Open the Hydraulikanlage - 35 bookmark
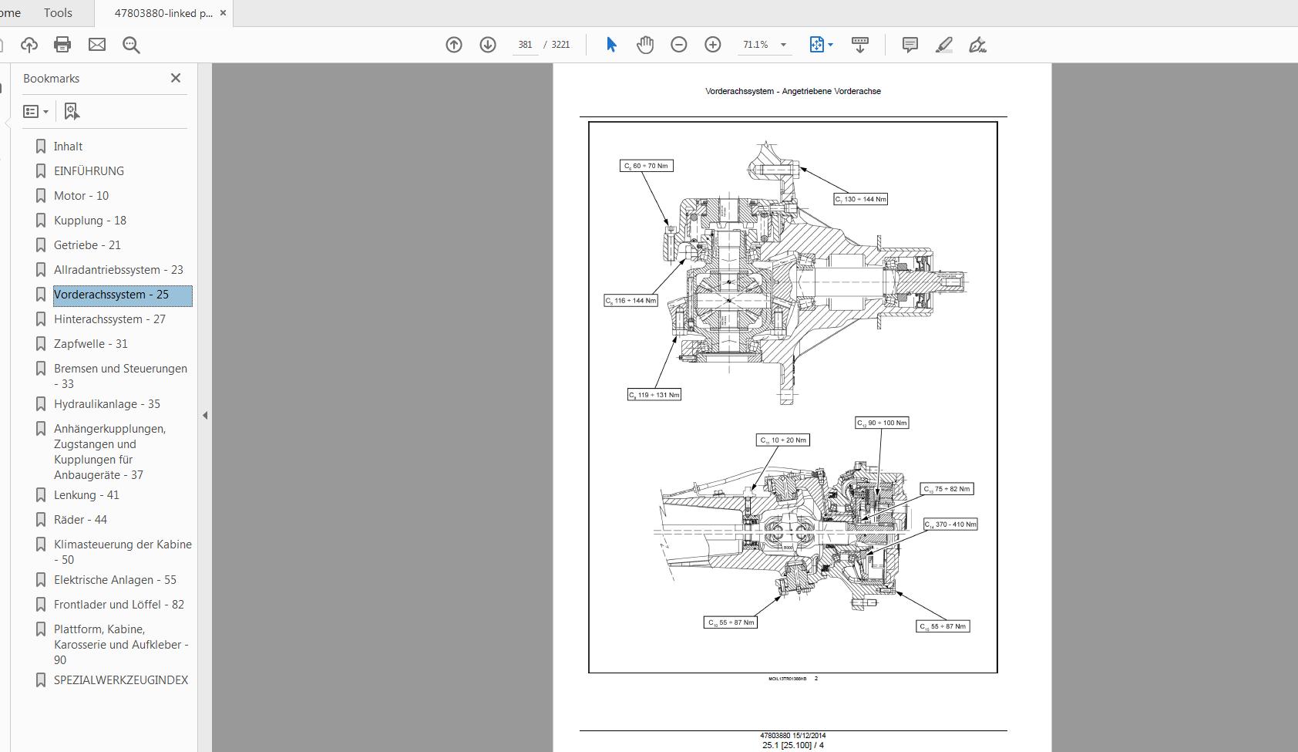1298x752 pixels. click(107, 404)
